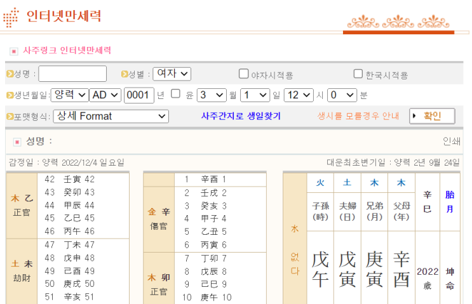
Task: Click the 兄弟 (月) column header
Action: point(374,212)
